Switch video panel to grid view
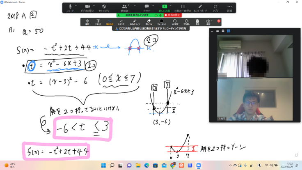Screen dimensions: 302x170 tap(229, 31)
